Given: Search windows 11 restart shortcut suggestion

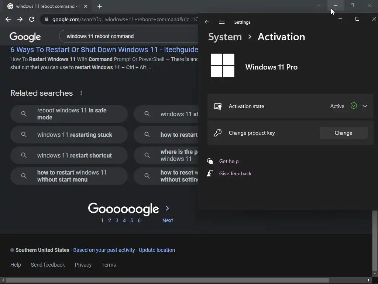Looking at the screenshot, I should point(69,155).
